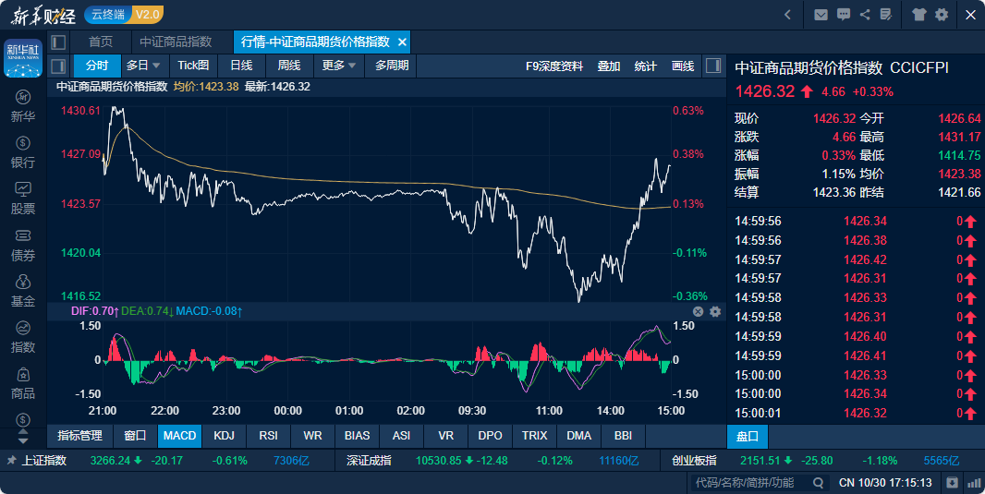Go to 股票 in left sidebar
The width and height of the screenshot is (985, 494).
click(x=23, y=197)
